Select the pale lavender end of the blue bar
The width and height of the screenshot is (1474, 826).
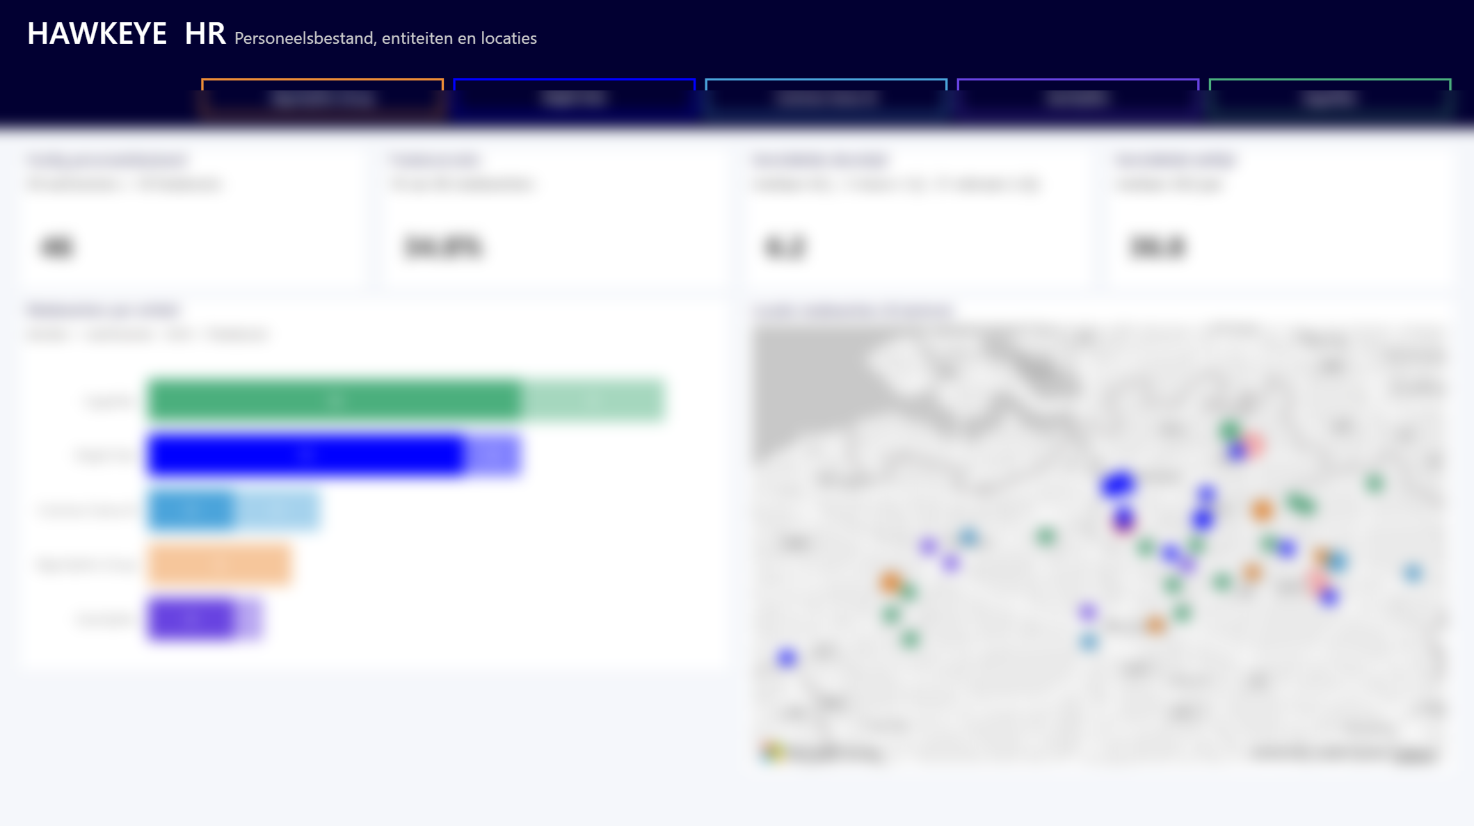pos(492,455)
